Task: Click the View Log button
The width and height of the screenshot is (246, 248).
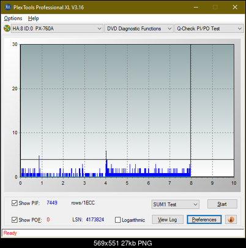Action: point(168,220)
